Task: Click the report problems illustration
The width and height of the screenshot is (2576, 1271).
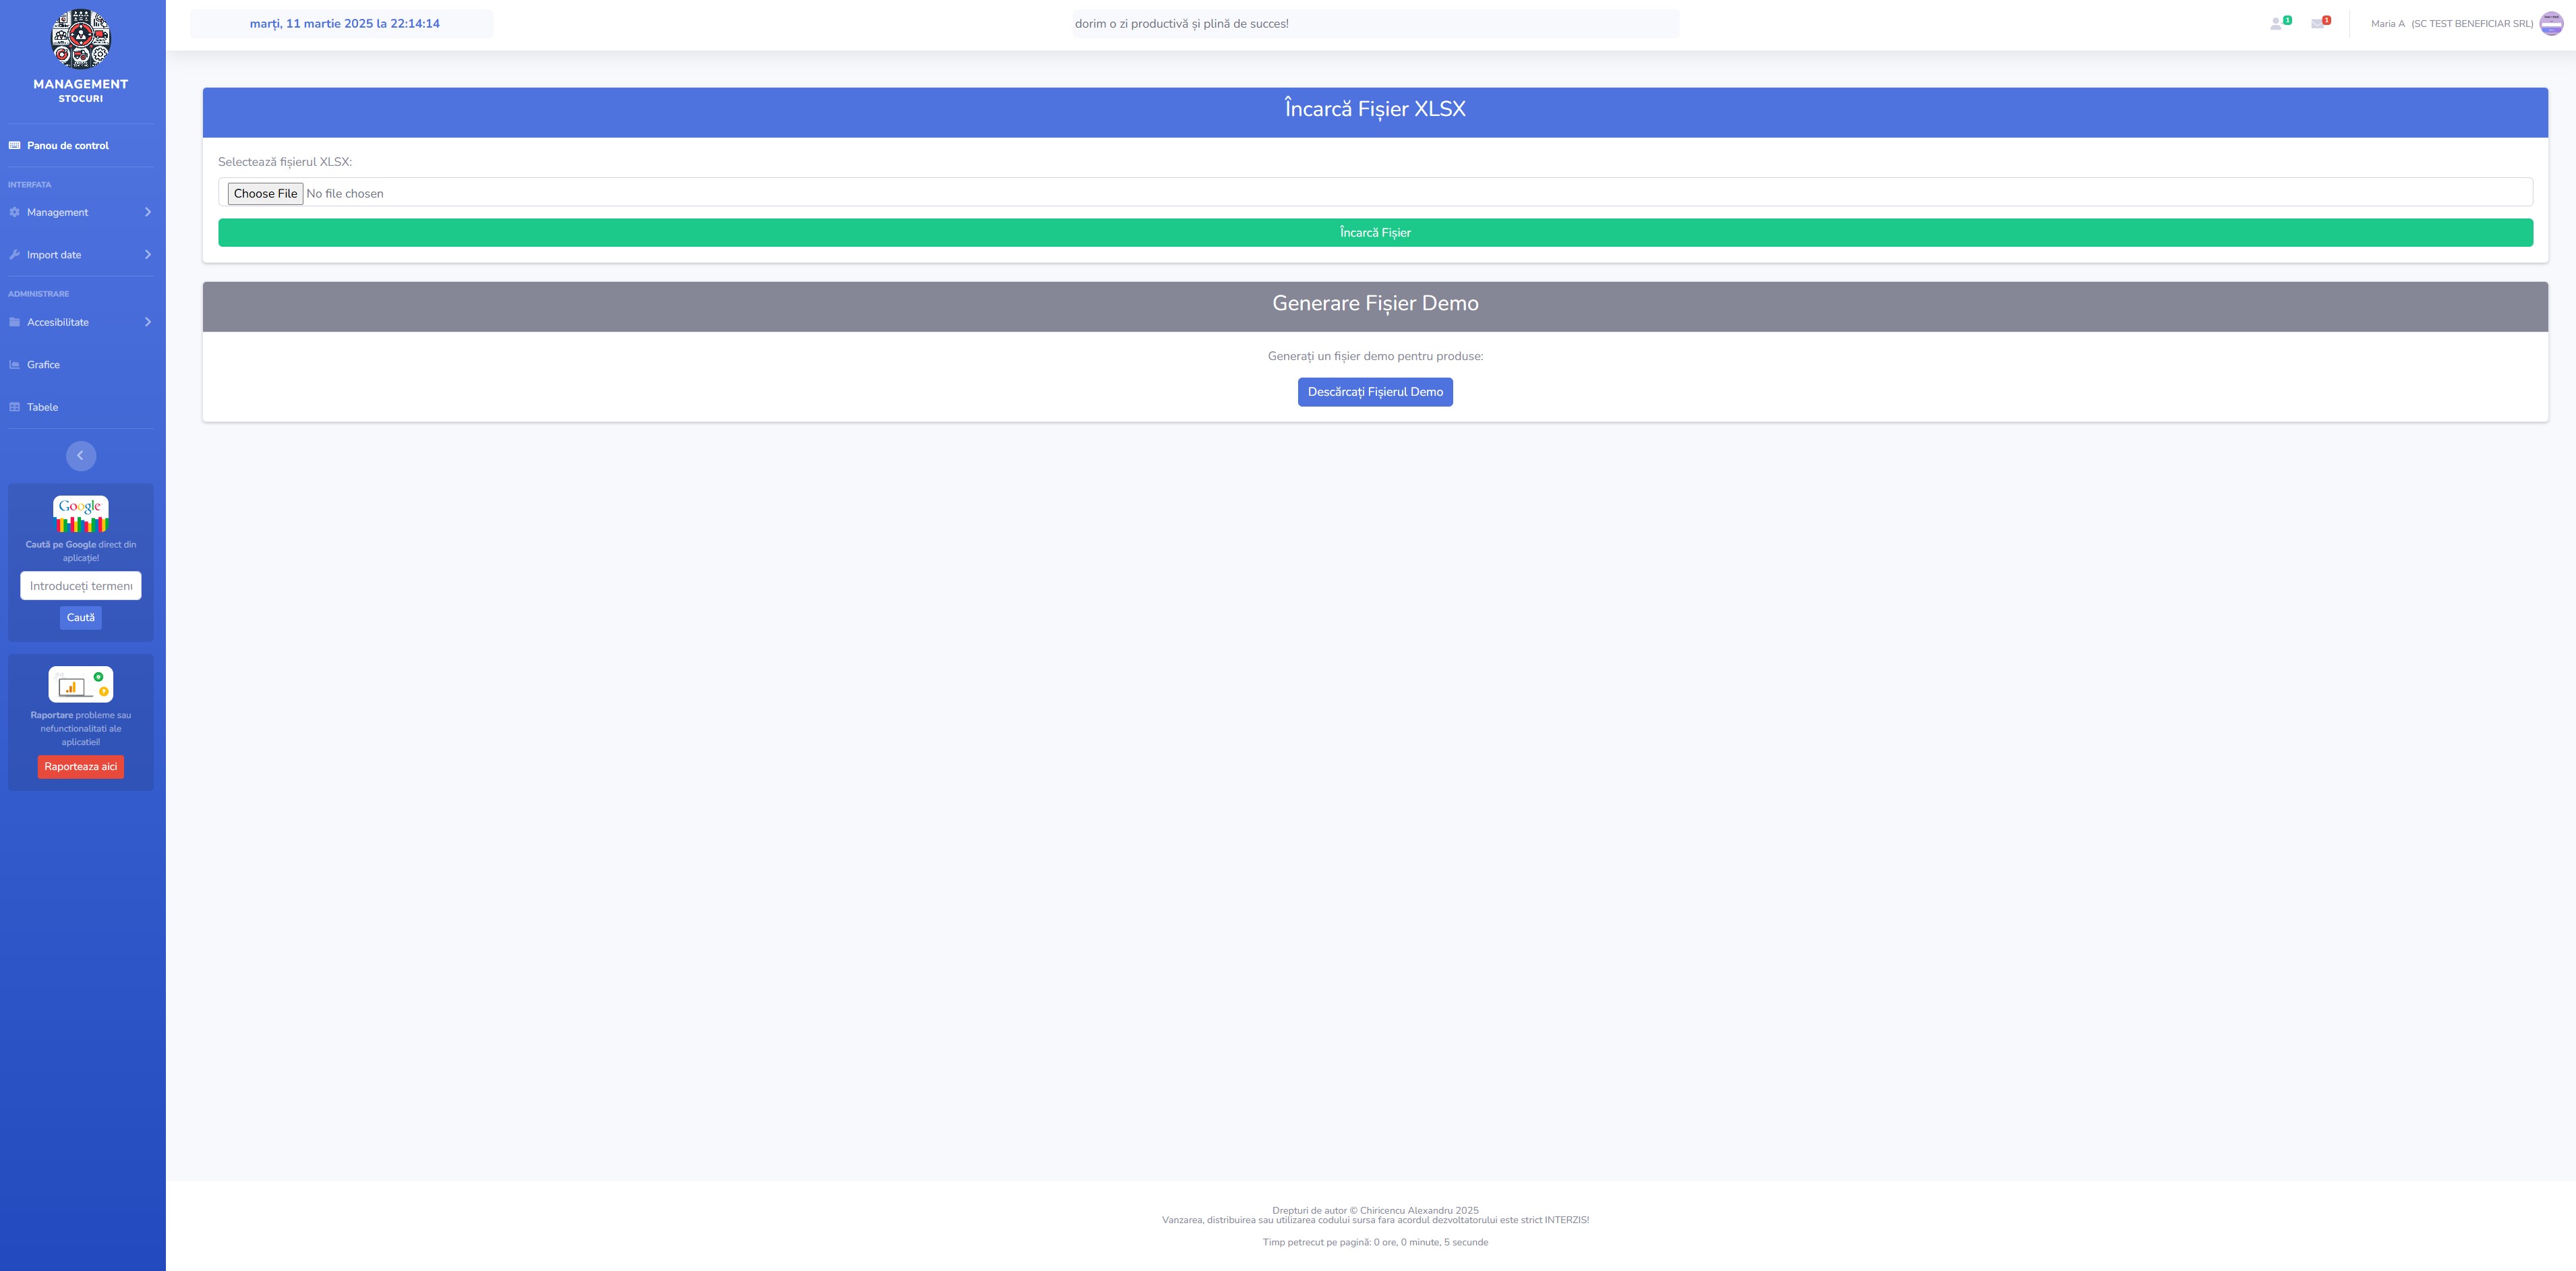Action: click(80, 685)
